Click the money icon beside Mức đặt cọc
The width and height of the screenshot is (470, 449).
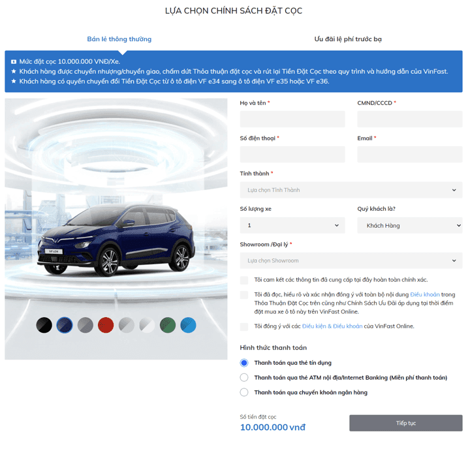(x=14, y=62)
